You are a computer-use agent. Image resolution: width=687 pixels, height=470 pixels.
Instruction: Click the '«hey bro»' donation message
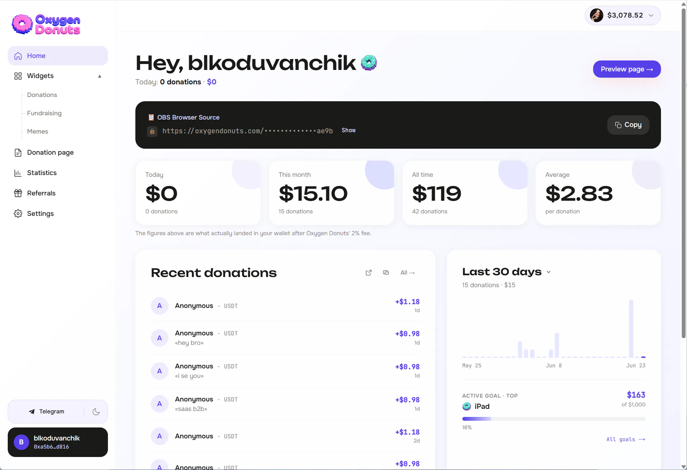(189, 343)
